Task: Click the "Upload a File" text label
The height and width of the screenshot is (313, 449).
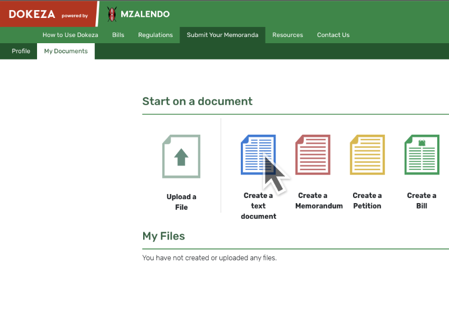Action: (181, 202)
